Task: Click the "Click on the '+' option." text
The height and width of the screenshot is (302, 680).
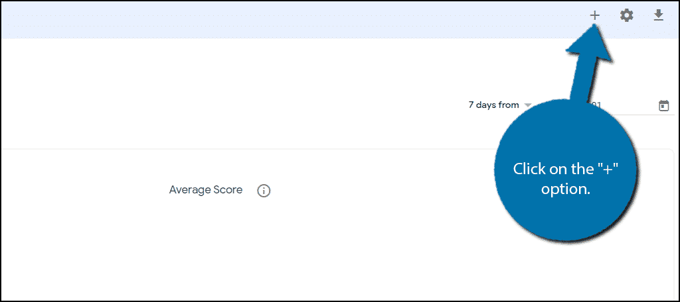Action: coord(566,179)
